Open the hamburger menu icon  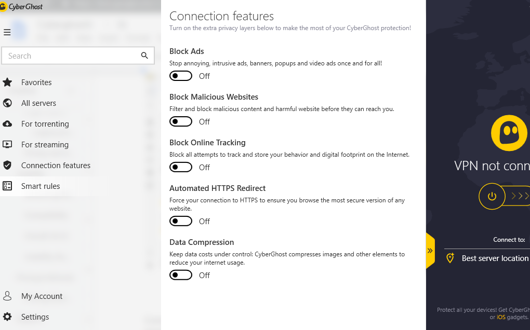[x=7, y=32]
